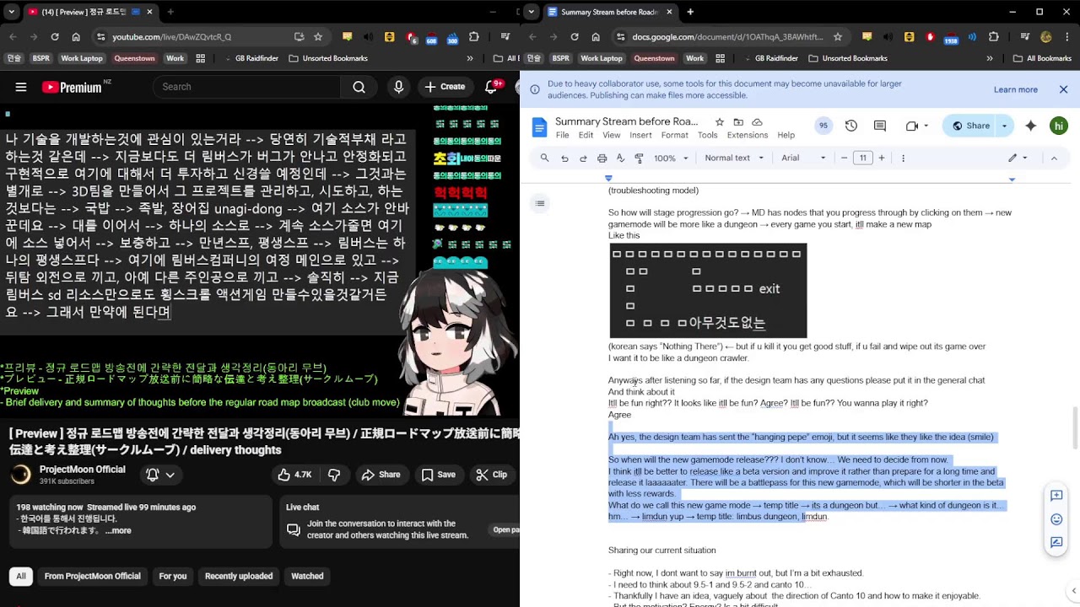Star the Summary Stream document

(720, 122)
